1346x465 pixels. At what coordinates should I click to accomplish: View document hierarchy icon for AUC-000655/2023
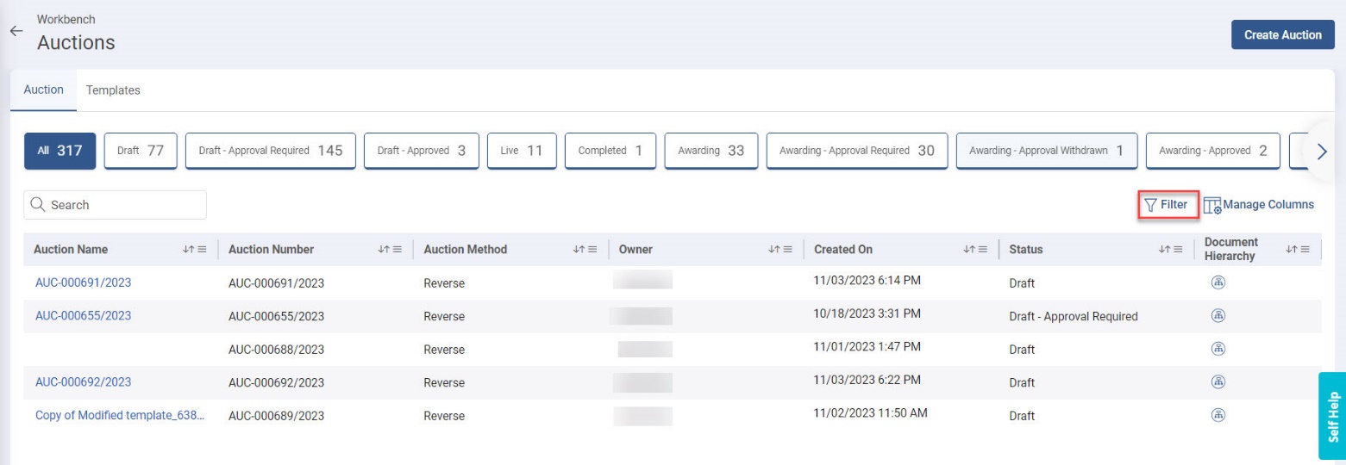click(1218, 315)
